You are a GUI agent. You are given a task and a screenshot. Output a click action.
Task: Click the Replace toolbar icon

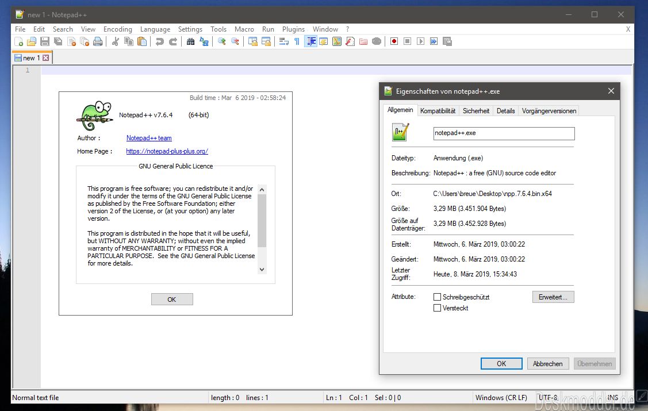point(204,41)
